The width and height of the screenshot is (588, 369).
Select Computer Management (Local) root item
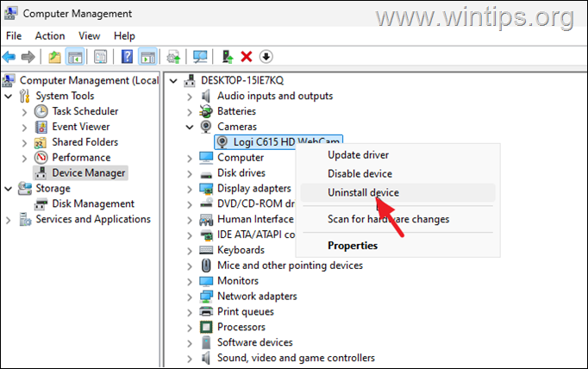(x=89, y=80)
